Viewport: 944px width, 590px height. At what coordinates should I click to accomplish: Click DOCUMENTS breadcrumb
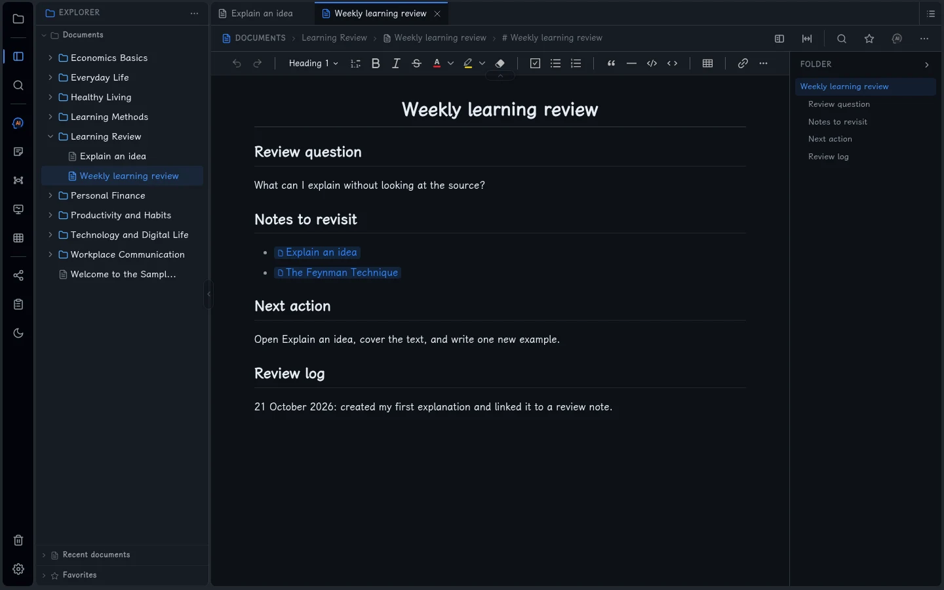click(x=260, y=38)
